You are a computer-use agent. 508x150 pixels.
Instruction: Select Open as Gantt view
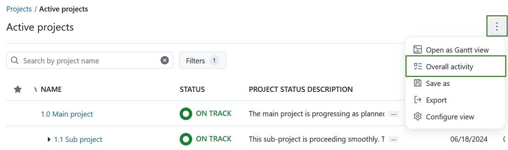[x=457, y=50]
